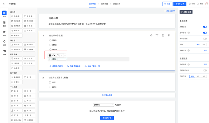
Task: Click help icon beside 选项分组
Action: (189, 65)
